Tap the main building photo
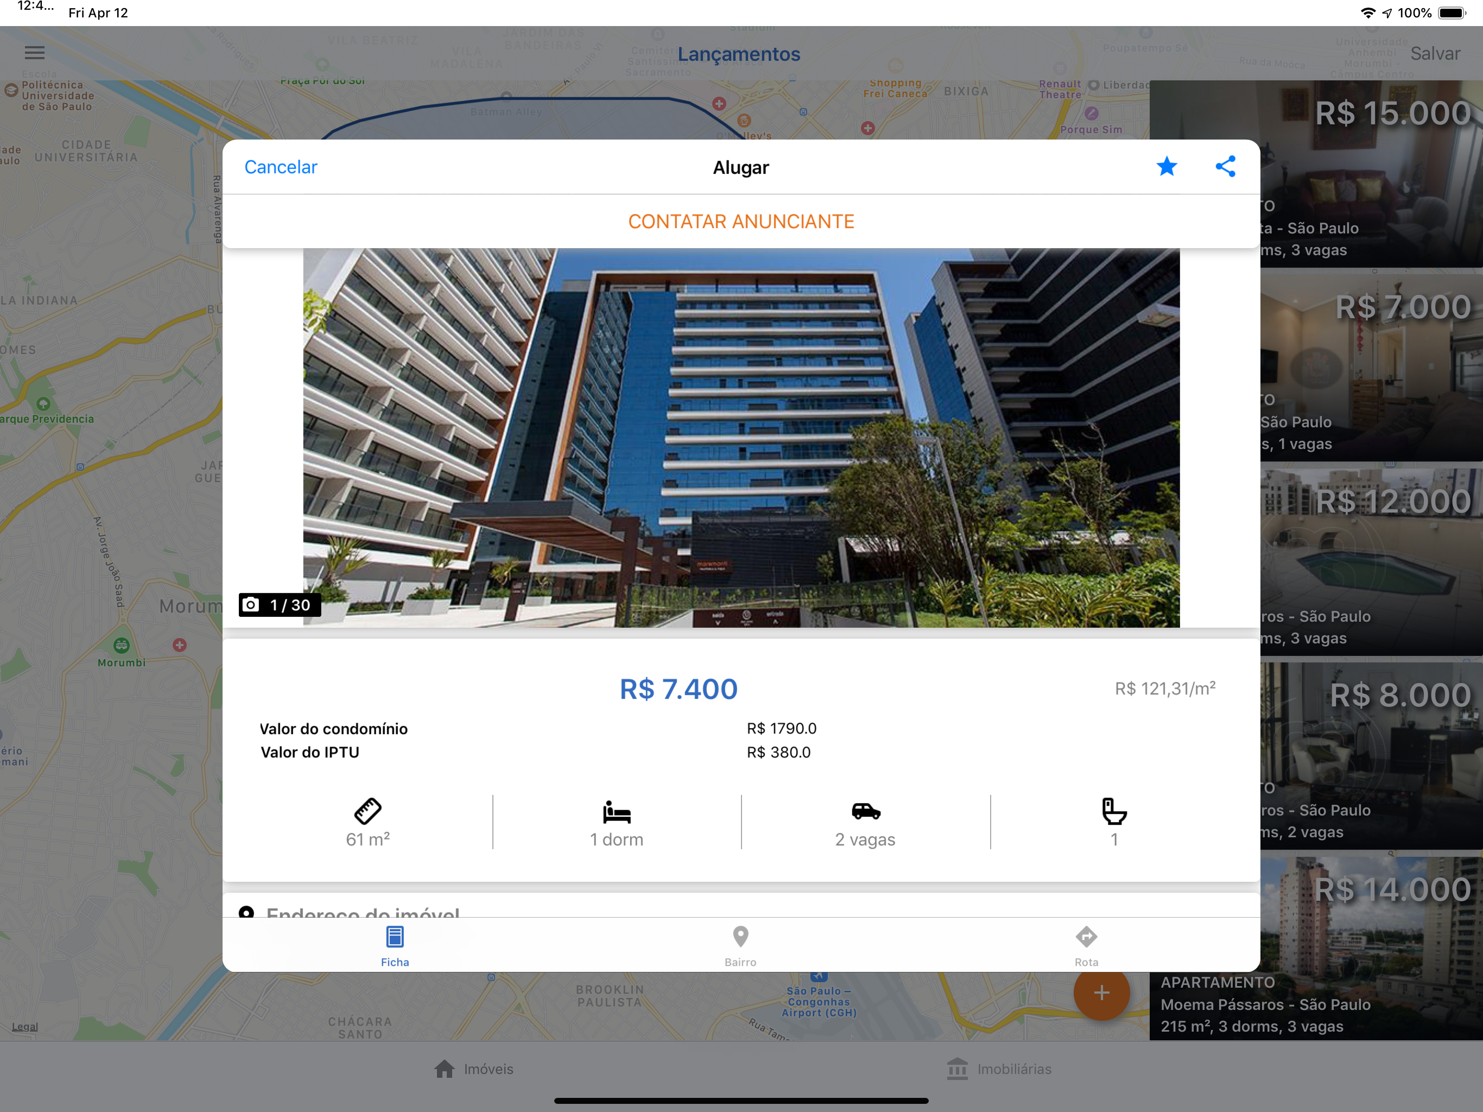Viewport: 1483px width, 1112px height. 741,437
